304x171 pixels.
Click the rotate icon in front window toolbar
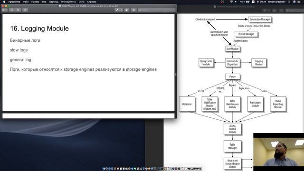point(127,10)
